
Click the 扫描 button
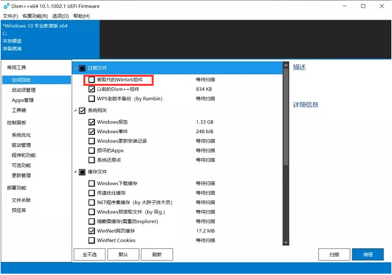click(x=334, y=255)
